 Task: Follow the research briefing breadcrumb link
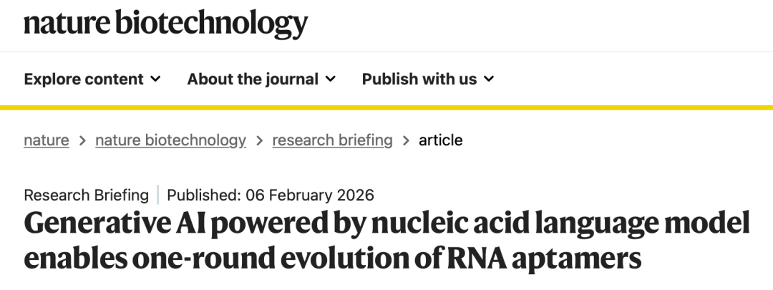coord(332,140)
